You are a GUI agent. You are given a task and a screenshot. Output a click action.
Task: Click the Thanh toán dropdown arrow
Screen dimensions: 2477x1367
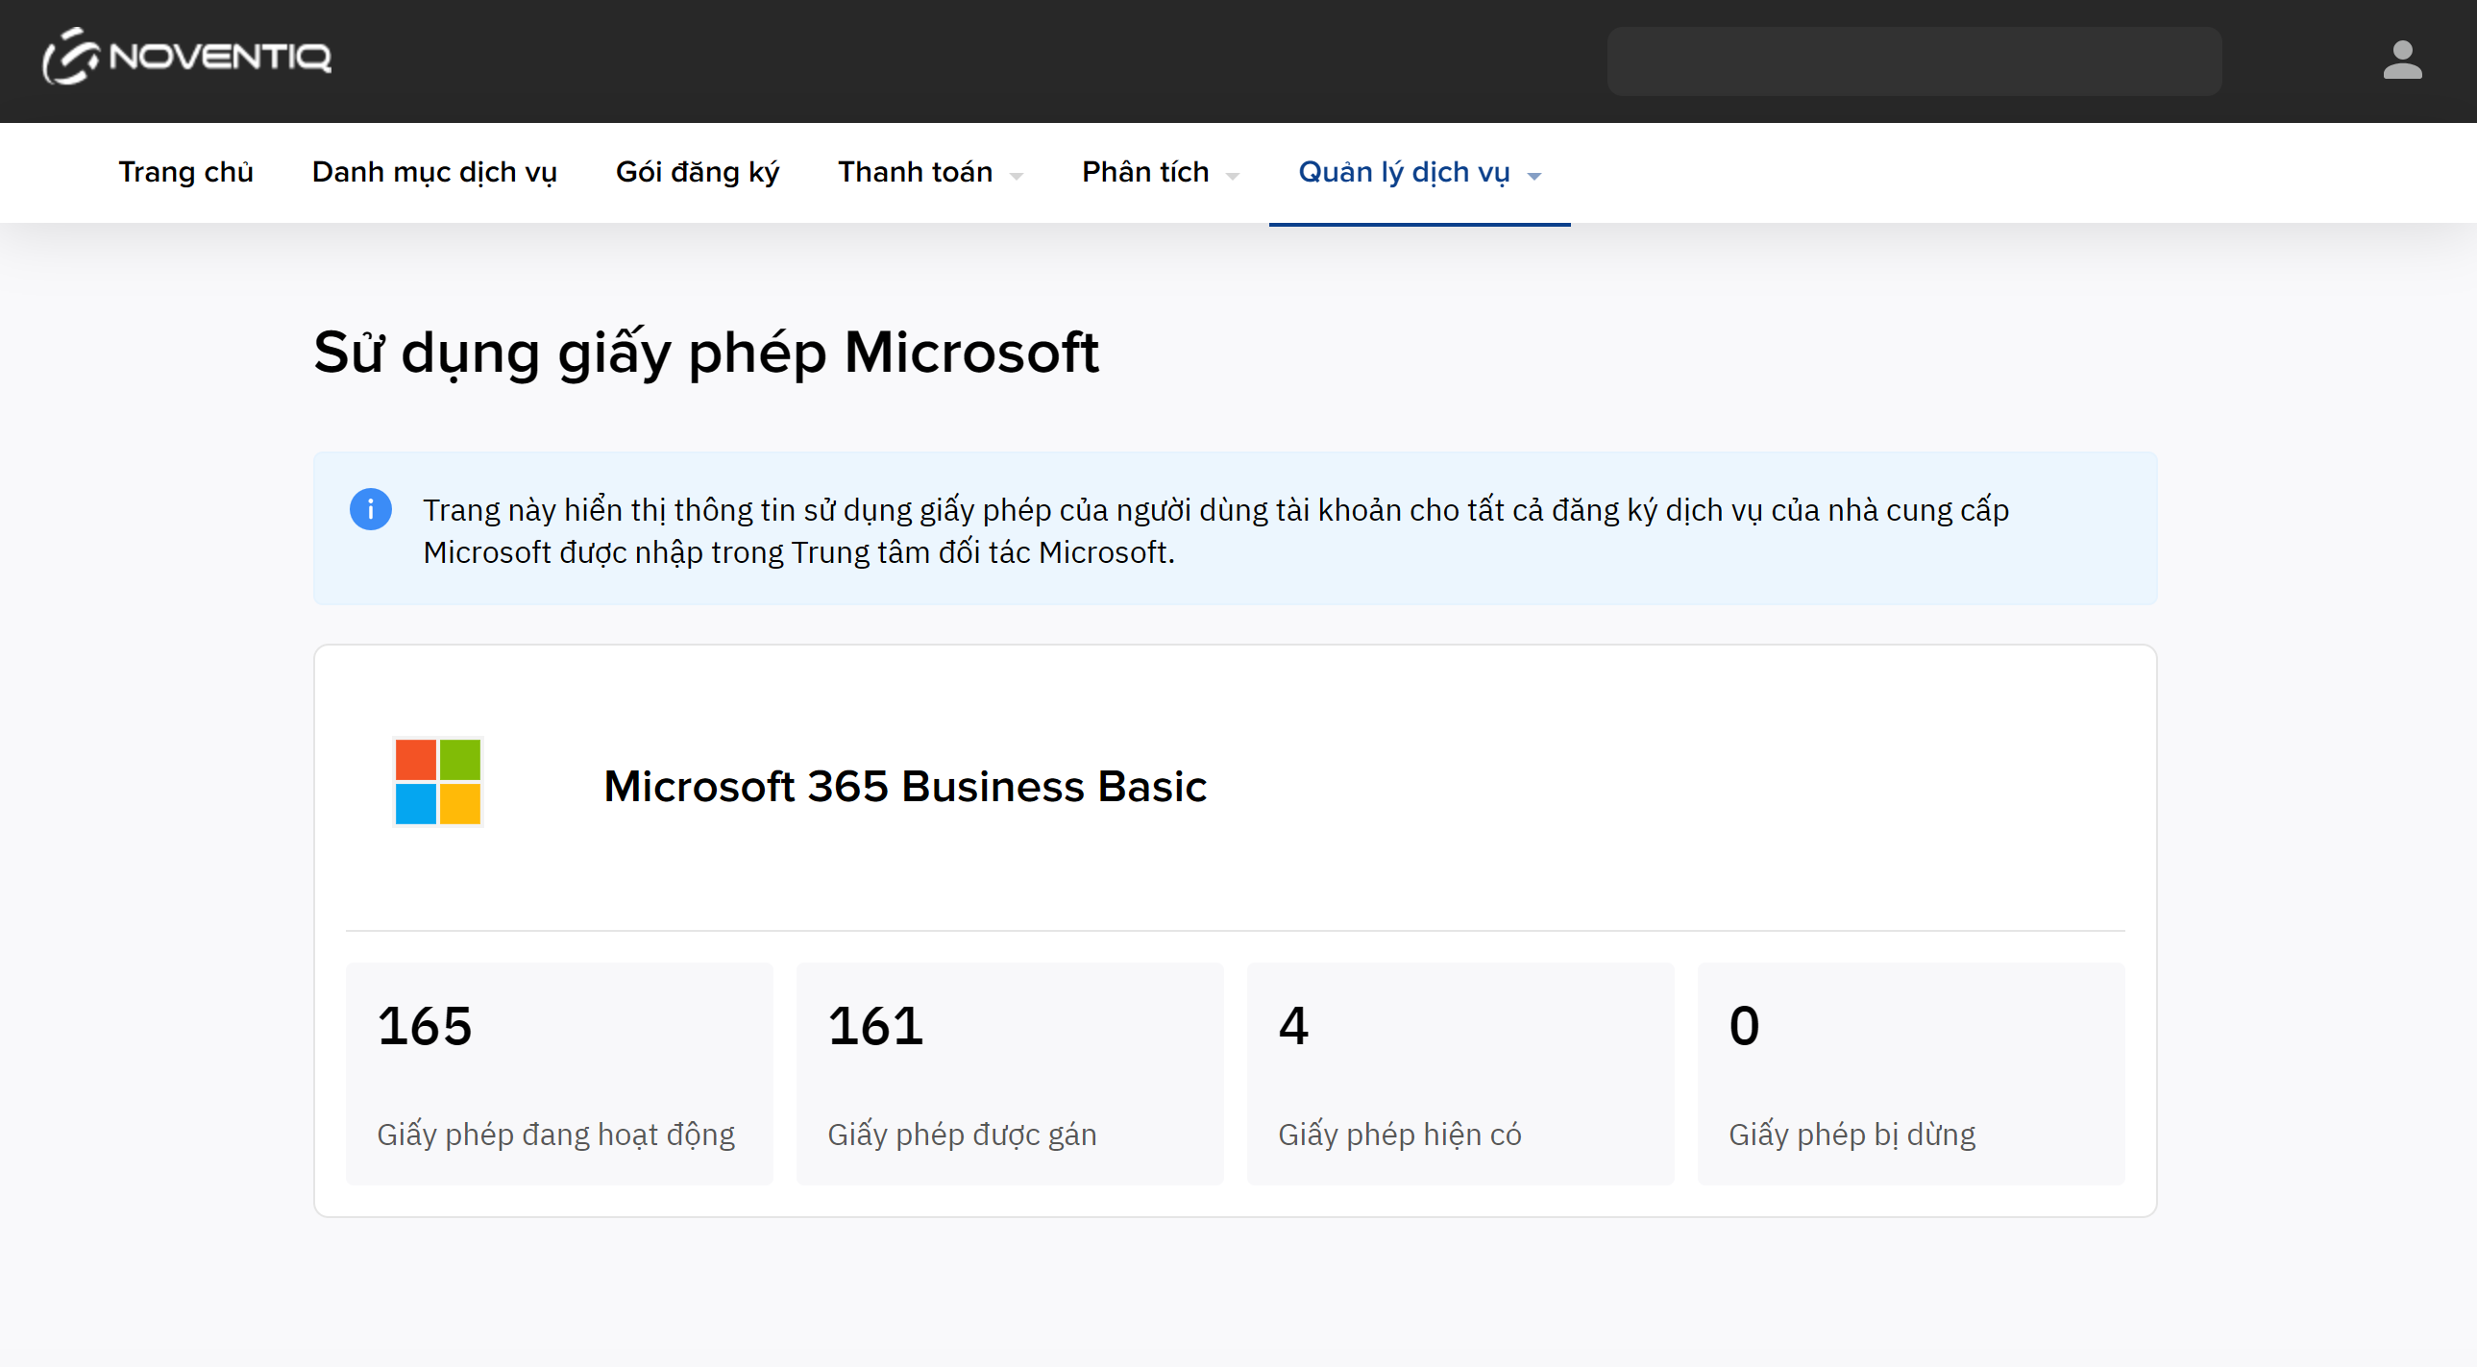coord(1017,176)
